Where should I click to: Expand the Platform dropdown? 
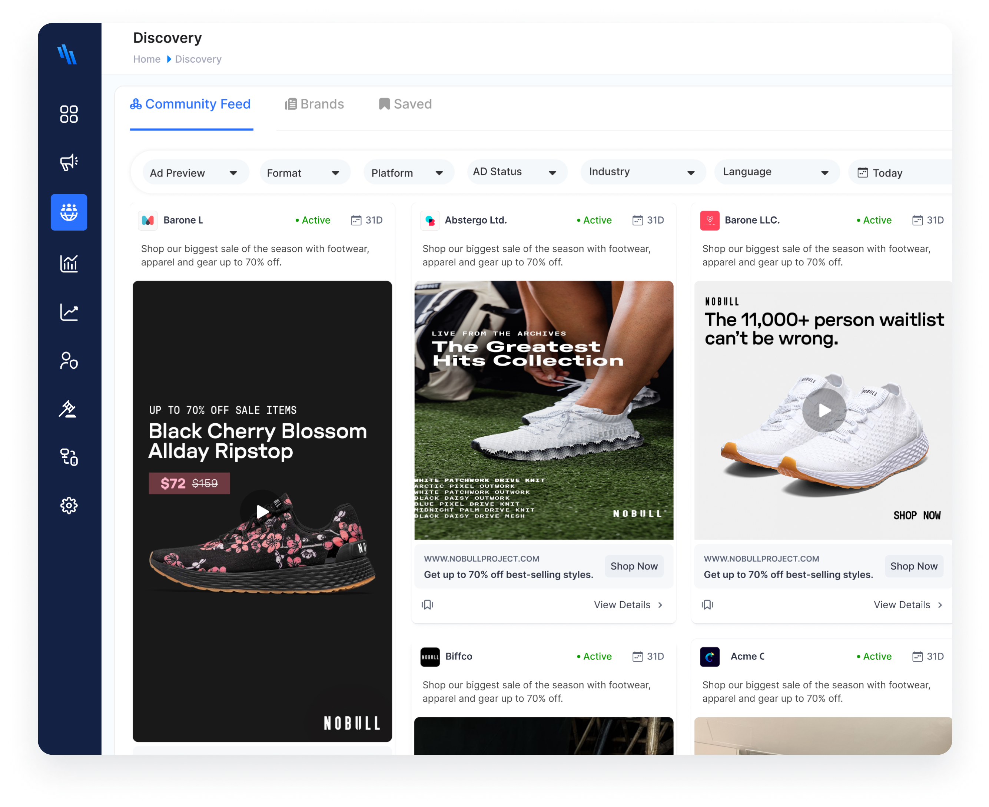[408, 173]
